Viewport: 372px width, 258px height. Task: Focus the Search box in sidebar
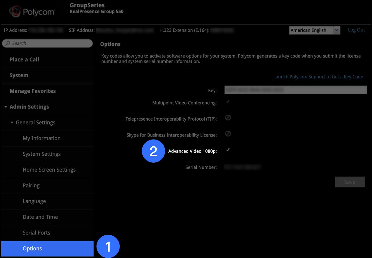(49, 43)
